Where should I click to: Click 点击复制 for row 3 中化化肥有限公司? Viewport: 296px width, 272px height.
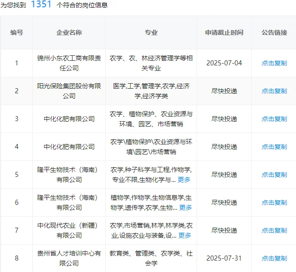pos(274,119)
